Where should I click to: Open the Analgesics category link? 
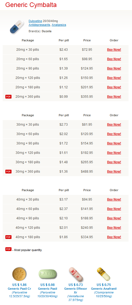pos(59,25)
